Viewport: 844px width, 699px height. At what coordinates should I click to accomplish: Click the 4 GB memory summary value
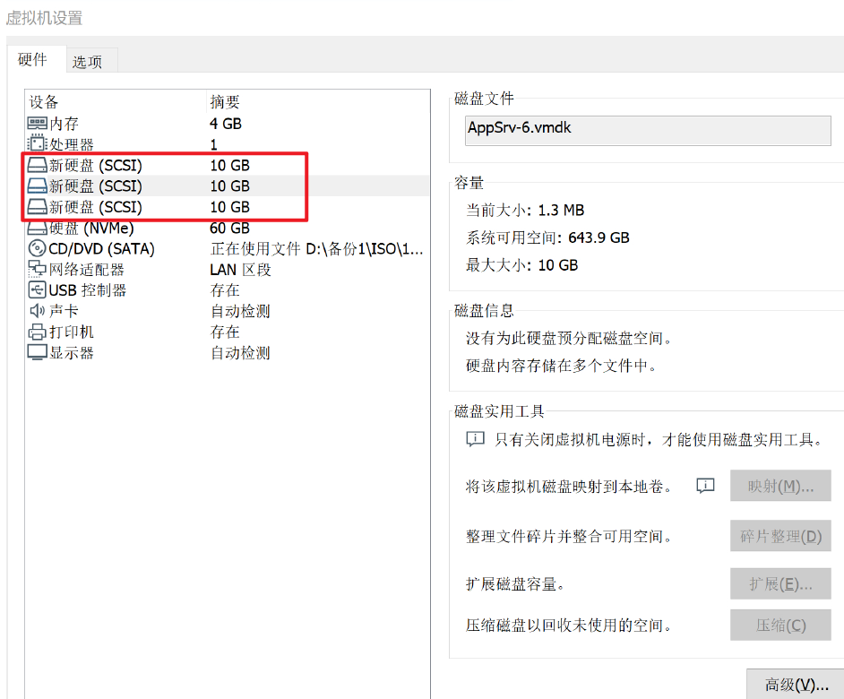[226, 124]
